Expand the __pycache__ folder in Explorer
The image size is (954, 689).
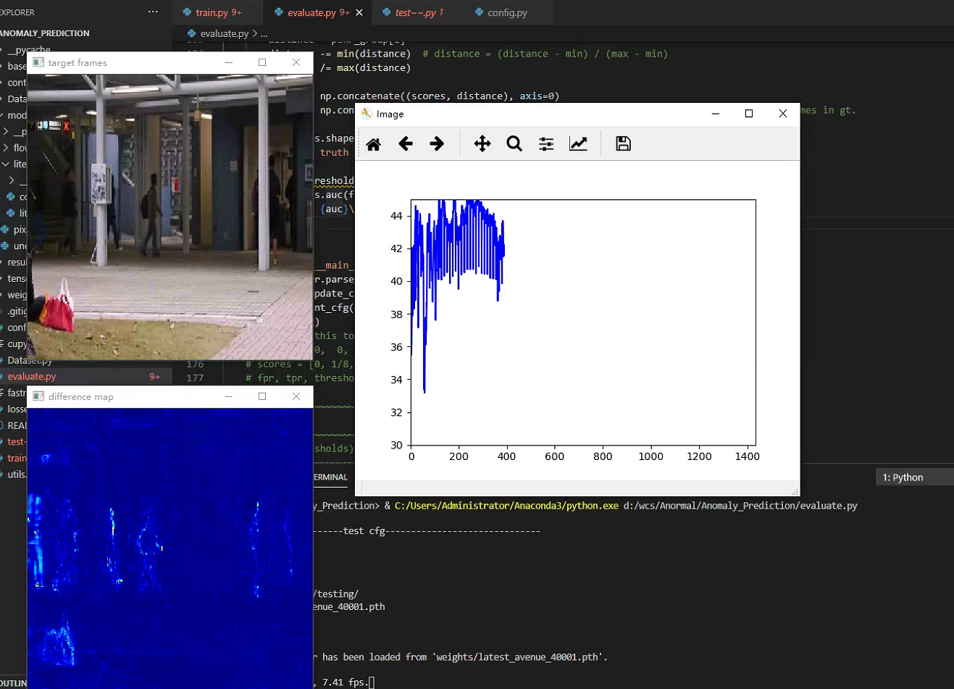click(x=29, y=49)
